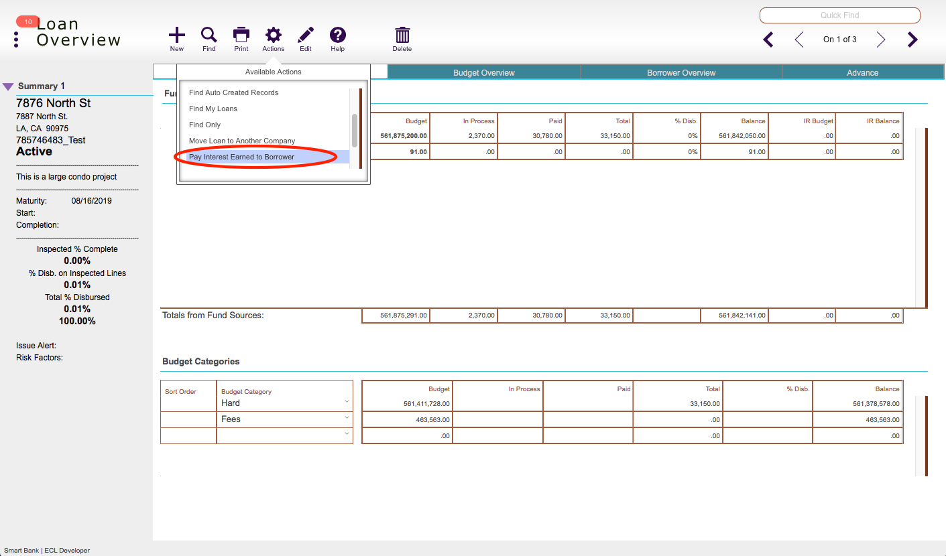Collapse the Summary 1 triangle

point(8,86)
